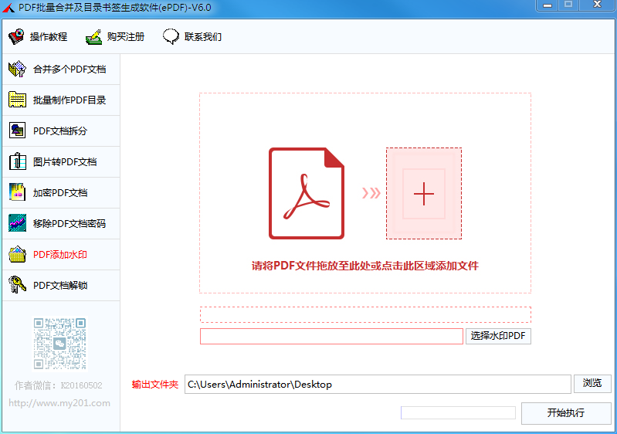Select the 图片转PDF文档 function
The image size is (617, 434).
[x=61, y=161]
